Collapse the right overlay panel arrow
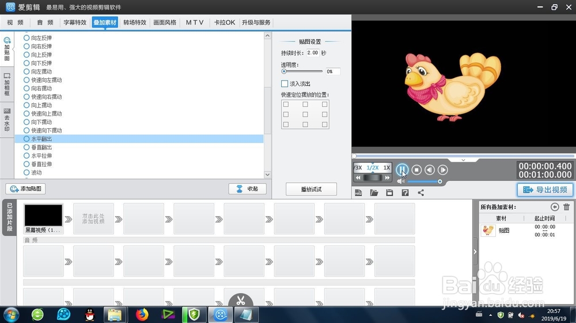This screenshot has width=576, height=323. click(475, 252)
